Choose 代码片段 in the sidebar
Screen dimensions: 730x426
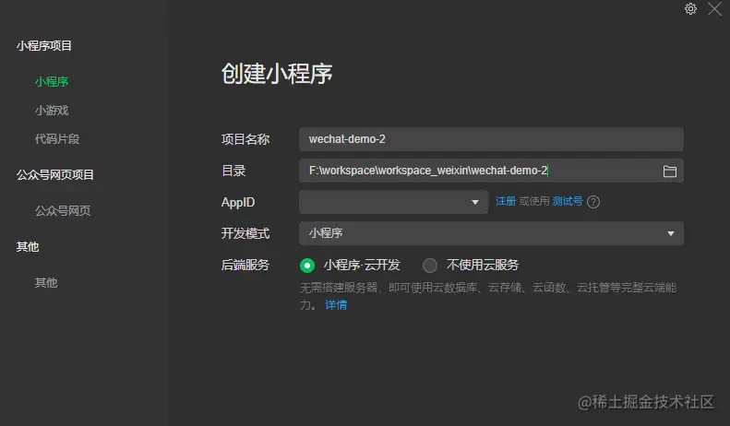click(57, 138)
